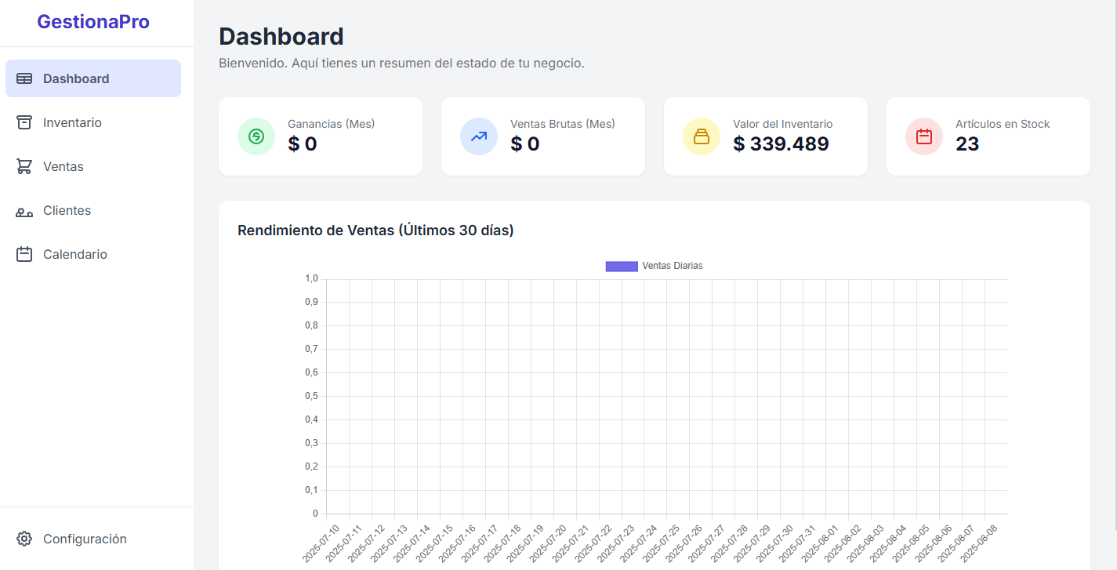Click the GestionaPro logo
The width and height of the screenshot is (1117, 570).
(93, 21)
